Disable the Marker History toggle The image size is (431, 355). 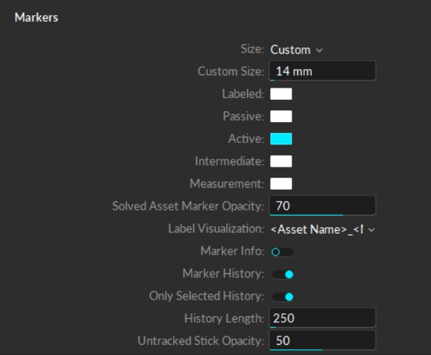point(282,274)
